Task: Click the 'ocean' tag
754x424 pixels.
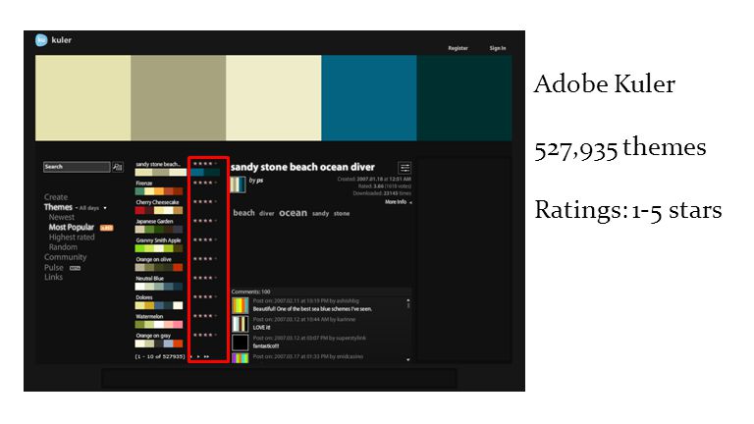Action: [293, 212]
